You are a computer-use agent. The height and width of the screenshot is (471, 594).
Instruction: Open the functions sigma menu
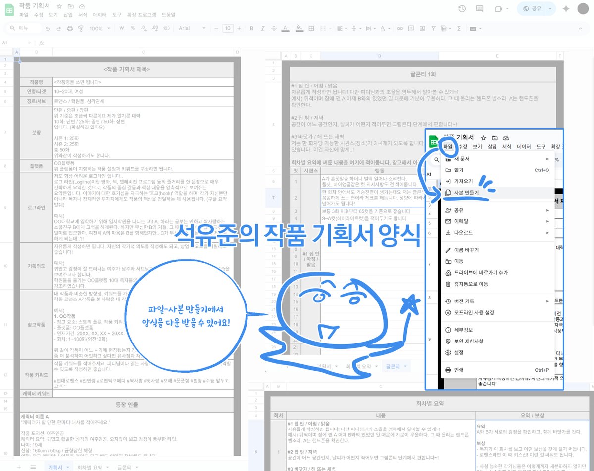[459, 28]
